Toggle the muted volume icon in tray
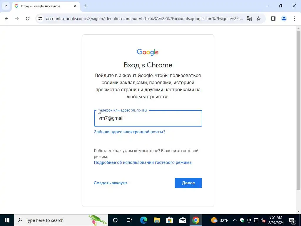The height and width of the screenshot is (226, 301). (263, 220)
